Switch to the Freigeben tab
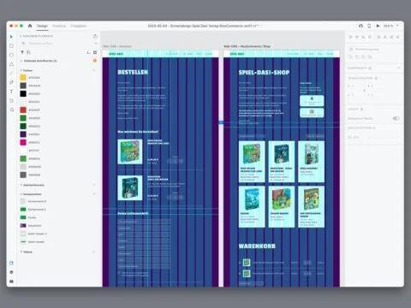The width and height of the screenshot is (411, 308). click(79, 26)
